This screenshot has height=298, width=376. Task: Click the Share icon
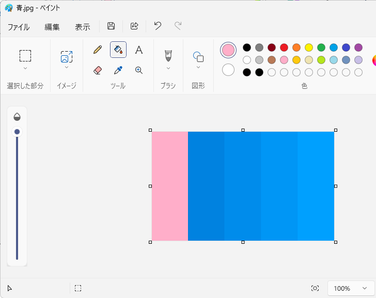pos(134,26)
